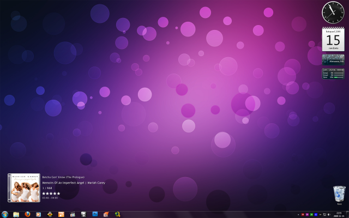The image size is (349, 218).
Task: Click "Memoirs Of An Imperfect Angel | Mariah Carey" text
Action: [x=74, y=183]
